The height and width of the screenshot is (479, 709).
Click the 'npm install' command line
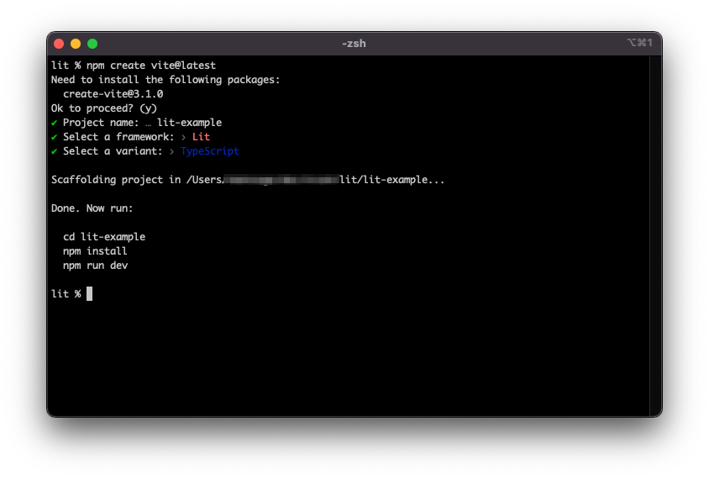click(95, 251)
